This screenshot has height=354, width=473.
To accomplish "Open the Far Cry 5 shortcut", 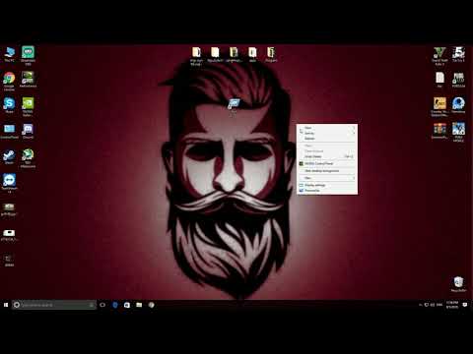I will point(458,54).
